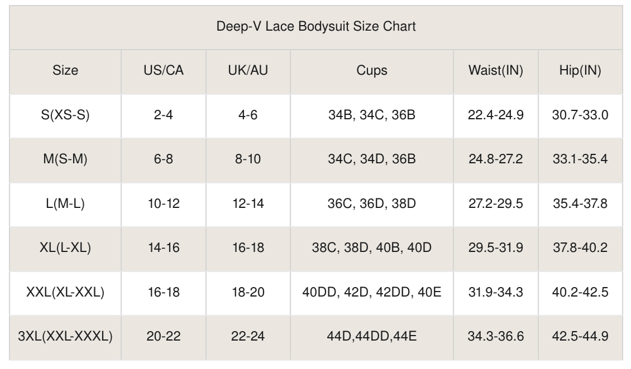Screen dimensions: 631x369
Task: Click the M(S-M) size cell
Action: [x=65, y=159]
